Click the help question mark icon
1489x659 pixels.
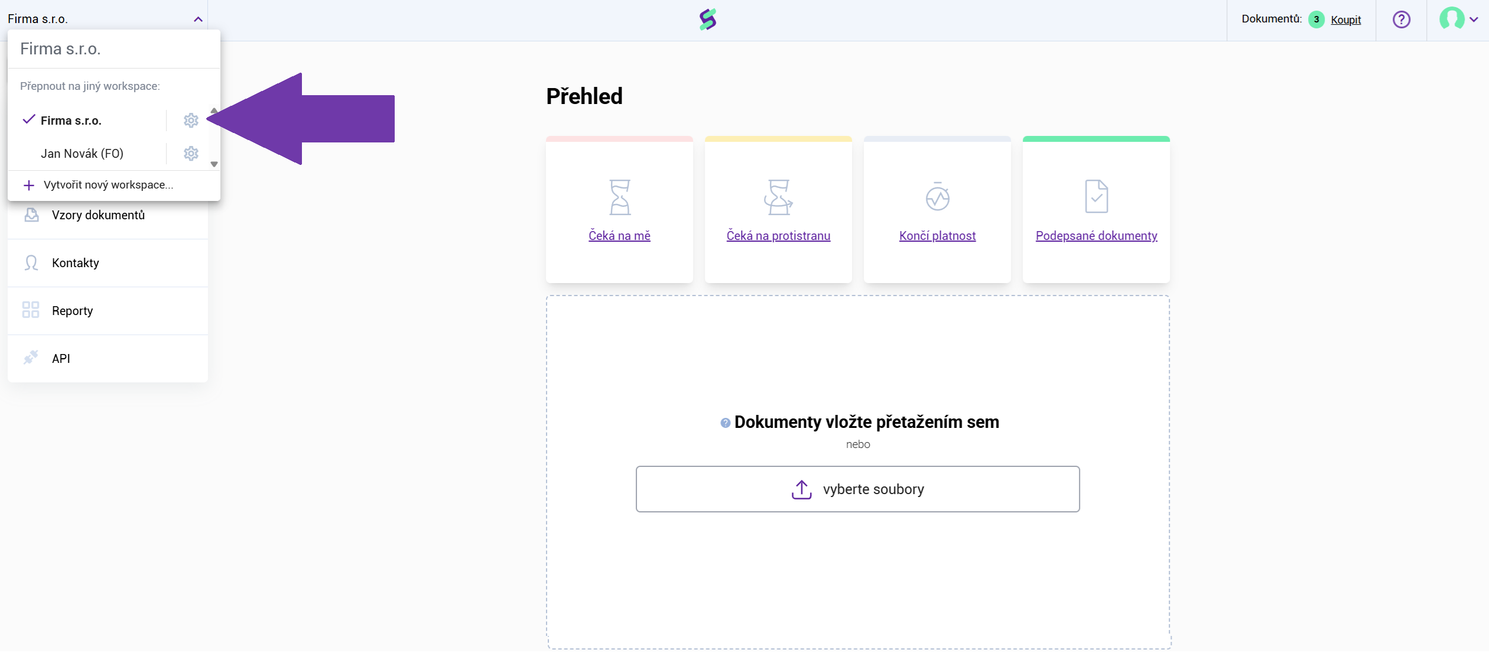(x=1401, y=20)
